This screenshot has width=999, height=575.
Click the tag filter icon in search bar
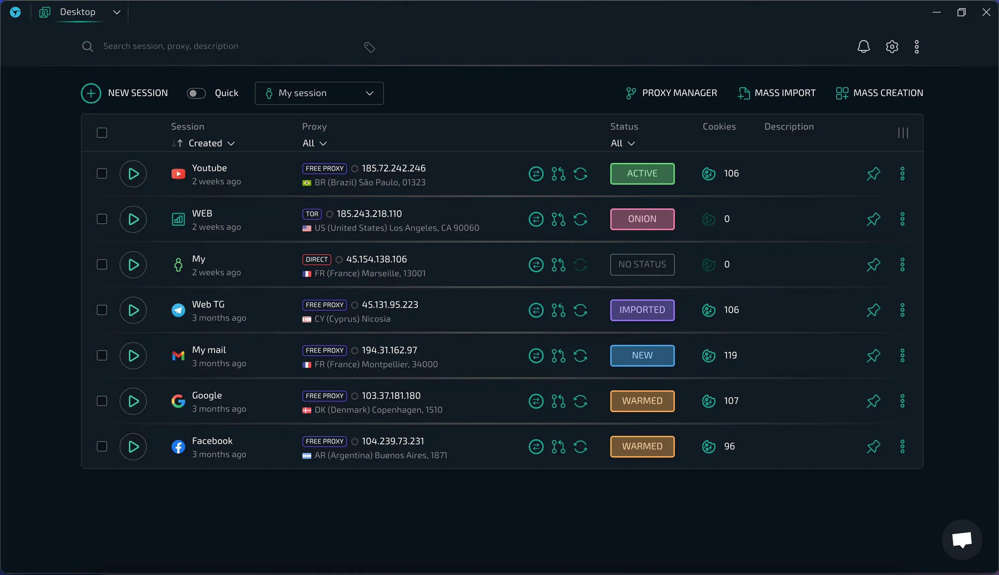pos(369,48)
